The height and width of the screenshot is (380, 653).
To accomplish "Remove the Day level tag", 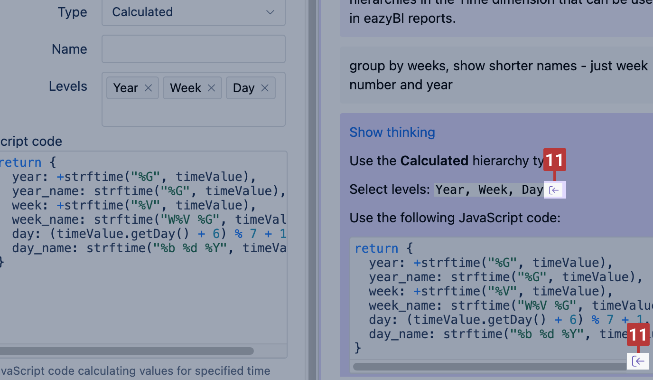I will click(265, 88).
